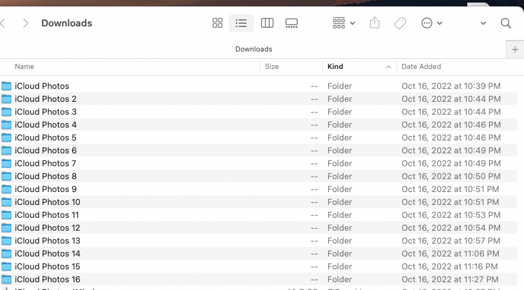Viewport: 524px width, 290px height.
Task: Click the Downloads window title
Action: point(66,23)
